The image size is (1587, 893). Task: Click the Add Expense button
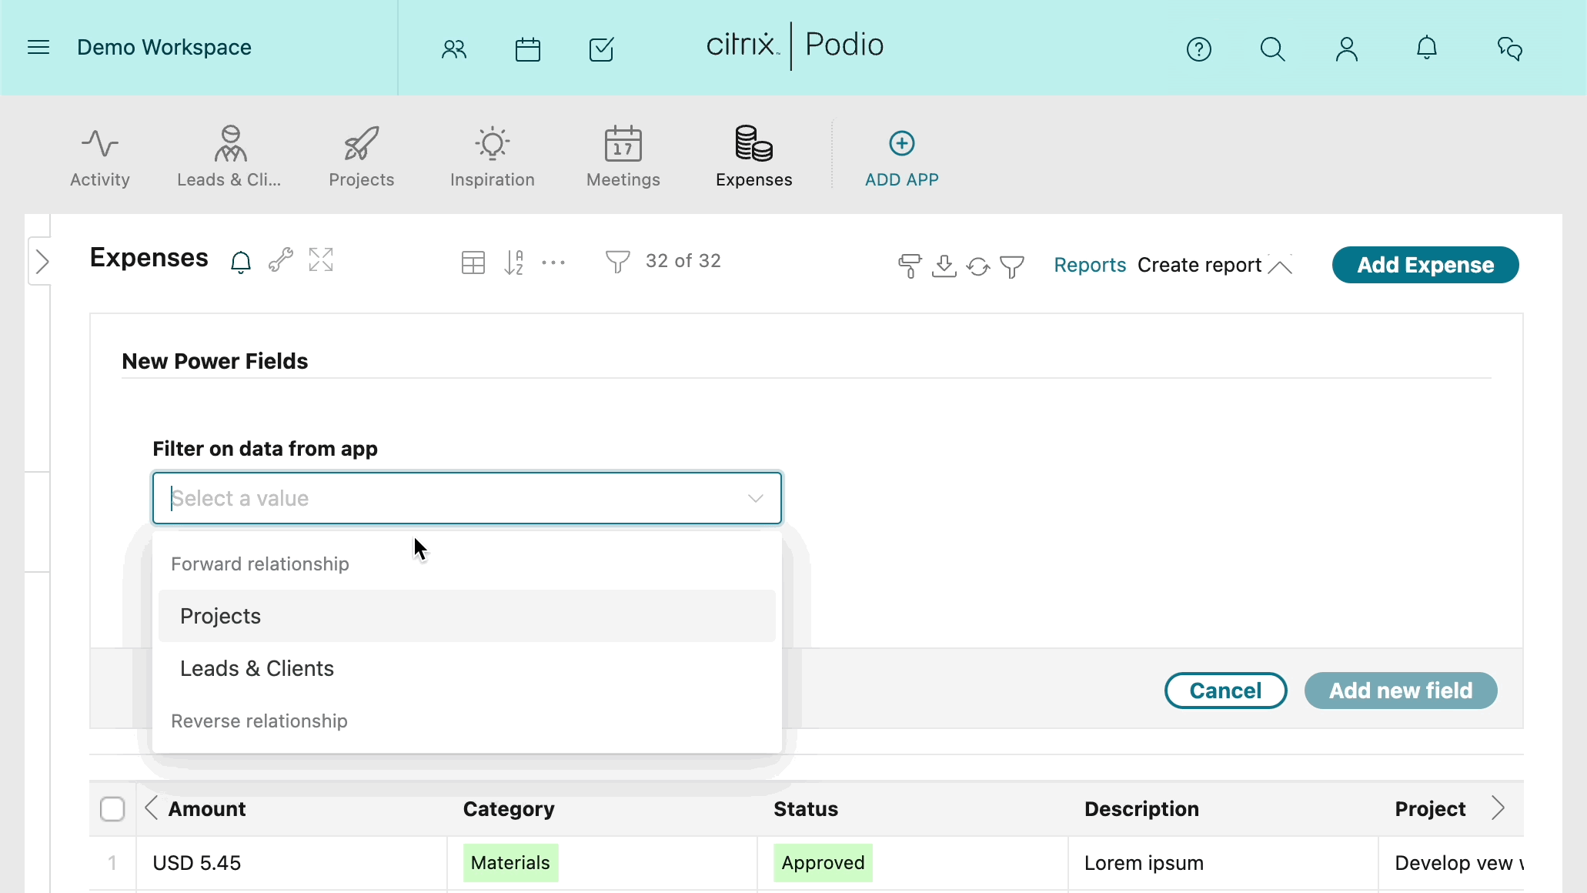pos(1425,265)
